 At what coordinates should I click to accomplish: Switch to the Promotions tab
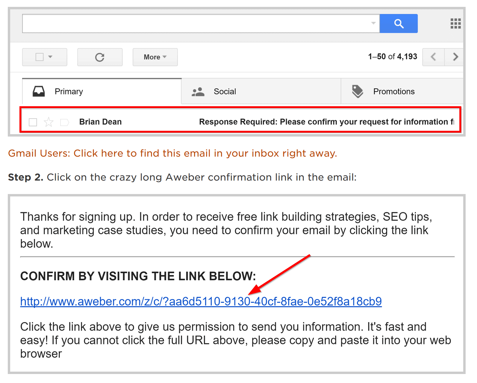[x=402, y=91]
